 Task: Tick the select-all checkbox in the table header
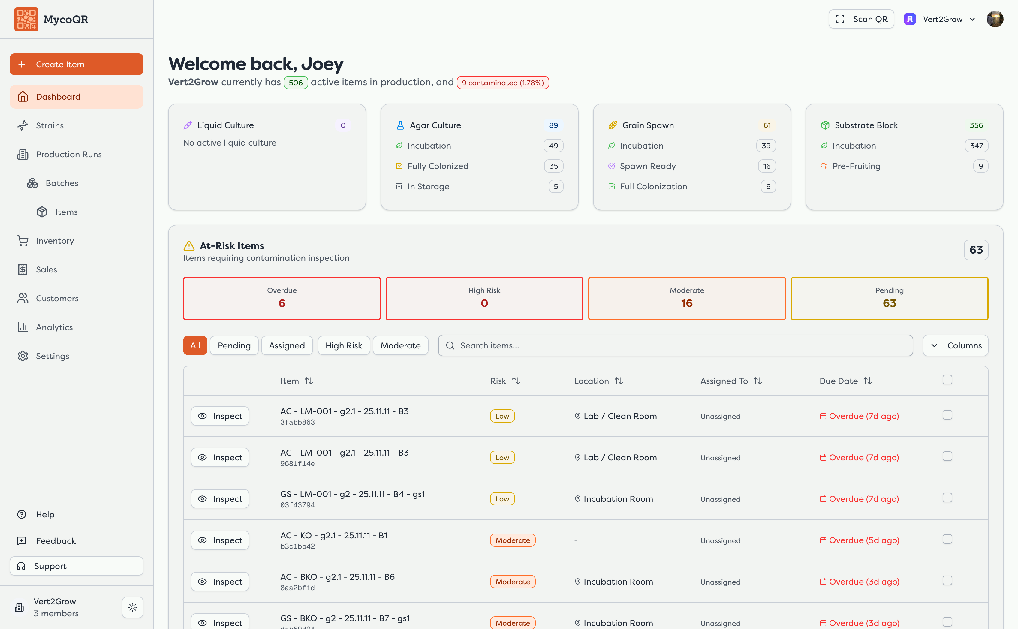point(947,380)
